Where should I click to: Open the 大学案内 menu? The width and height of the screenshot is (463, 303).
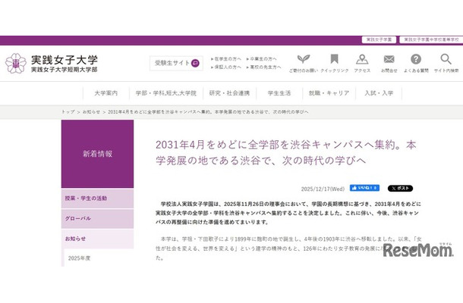click(106, 93)
